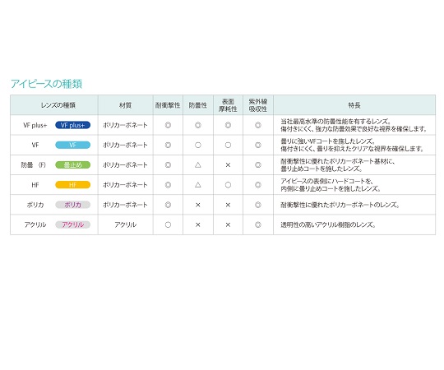444x370 pixels.
Task: Click アクリル material cell in last row
Action: tap(126, 224)
